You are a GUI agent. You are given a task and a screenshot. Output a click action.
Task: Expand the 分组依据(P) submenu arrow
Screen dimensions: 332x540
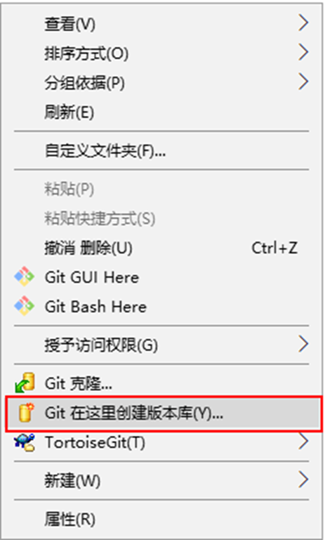[303, 82]
